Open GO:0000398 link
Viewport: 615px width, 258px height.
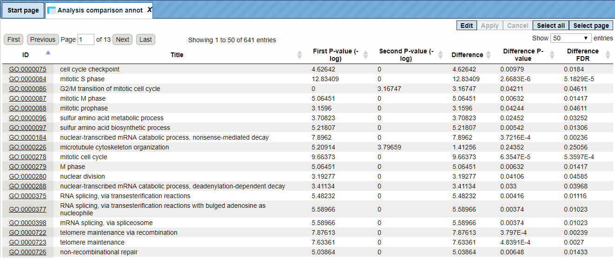[x=27, y=223]
